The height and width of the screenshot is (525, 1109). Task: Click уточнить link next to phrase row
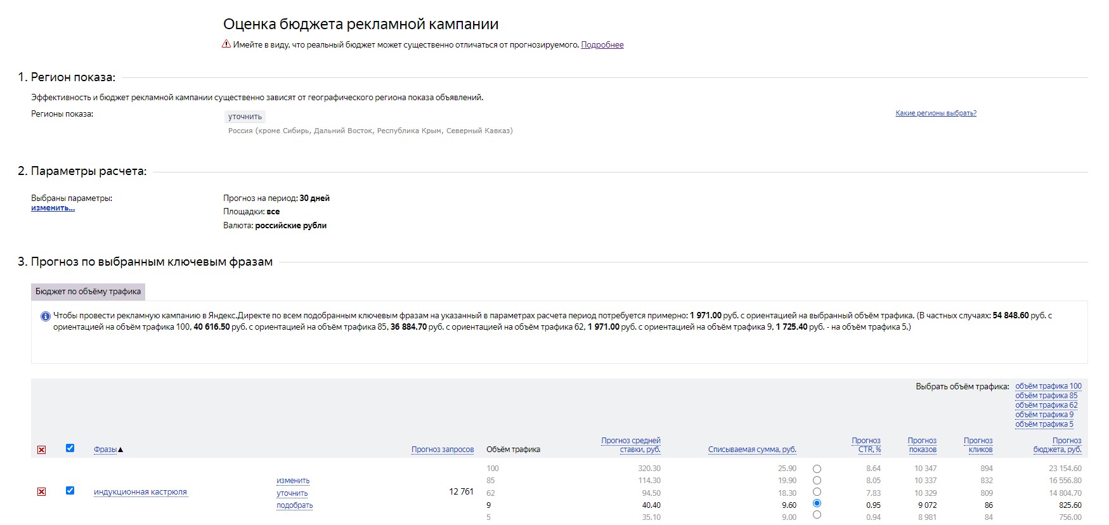[292, 493]
